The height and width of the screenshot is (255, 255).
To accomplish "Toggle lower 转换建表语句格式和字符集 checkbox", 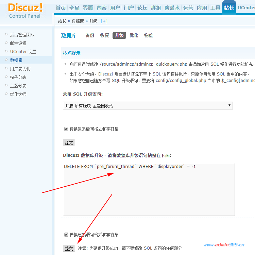I will pyautogui.click(x=66, y=235).
